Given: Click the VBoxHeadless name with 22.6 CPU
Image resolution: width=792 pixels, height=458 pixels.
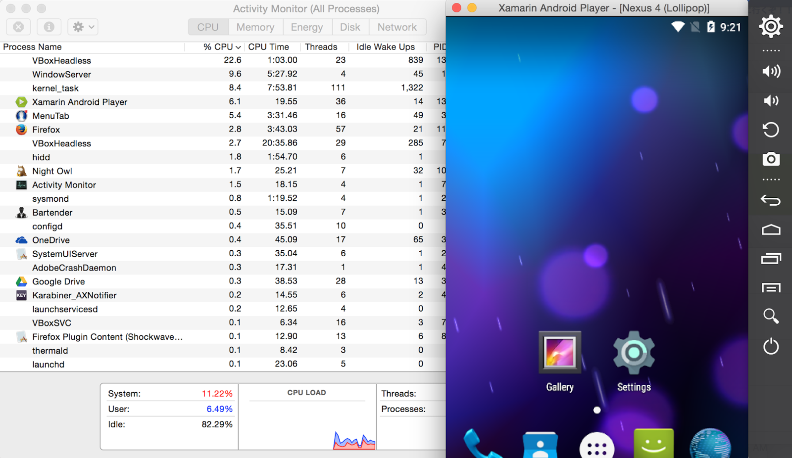Looking at the screenshot, I should (x=61, y=61).
